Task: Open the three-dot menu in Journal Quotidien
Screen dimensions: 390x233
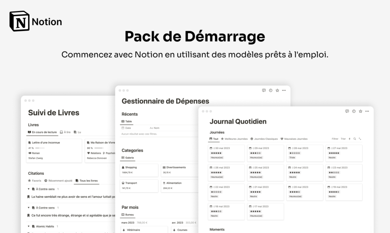Action: pos(367,111)
